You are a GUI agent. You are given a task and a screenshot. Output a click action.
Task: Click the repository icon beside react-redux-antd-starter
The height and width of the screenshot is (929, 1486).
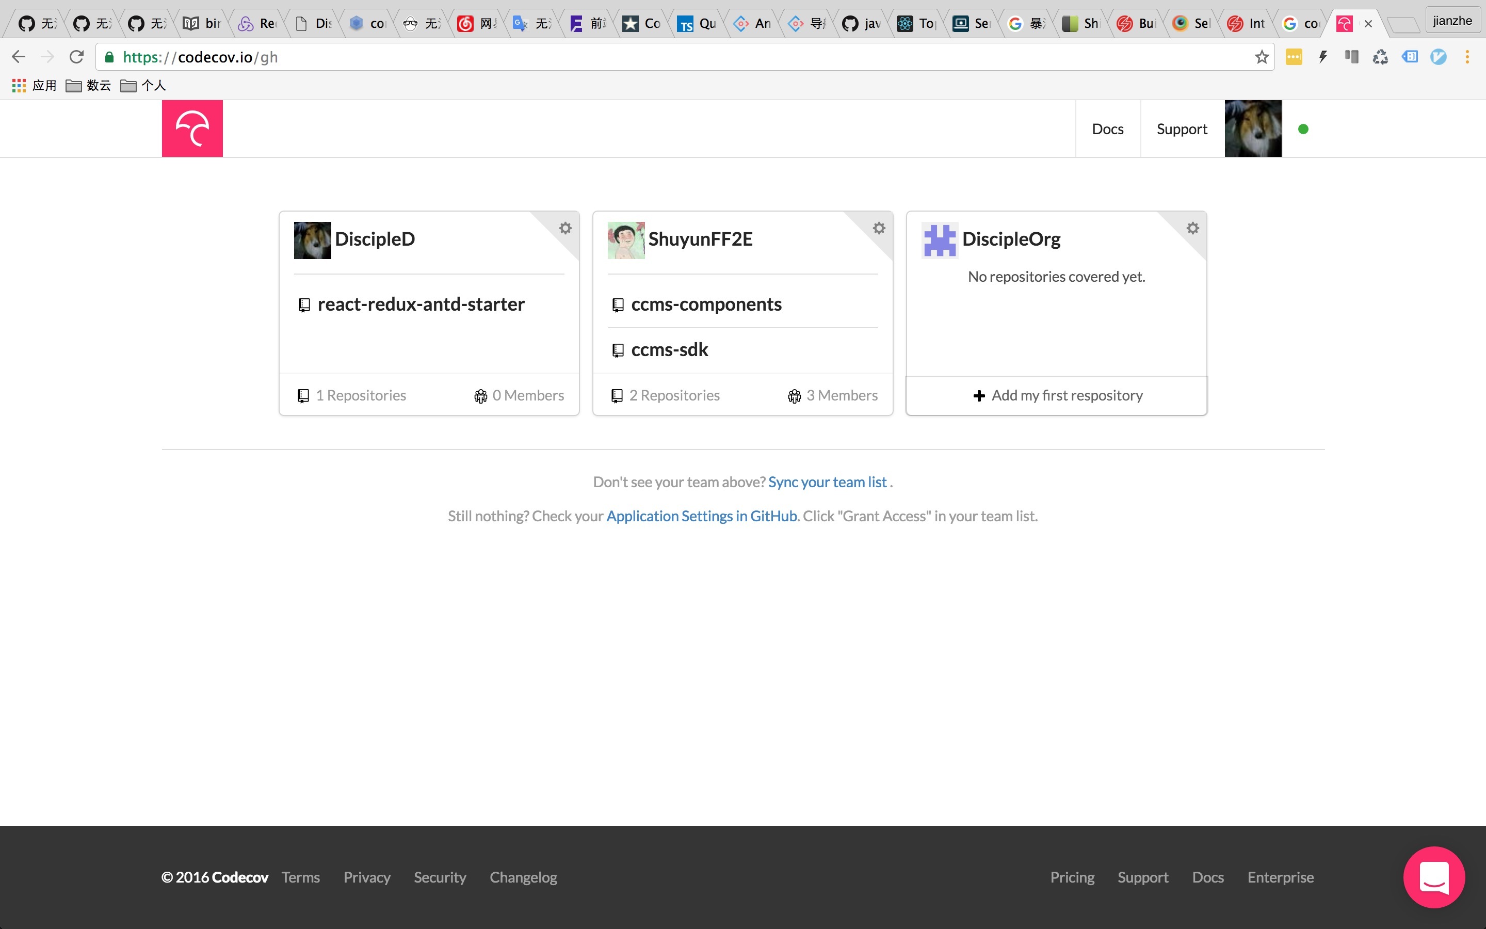(x=304, y=305)
